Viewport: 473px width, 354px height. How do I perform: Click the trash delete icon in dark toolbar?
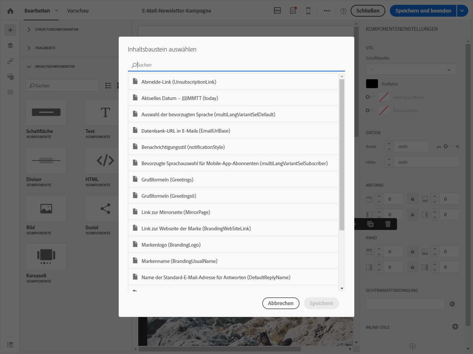(x=388, y=224)
